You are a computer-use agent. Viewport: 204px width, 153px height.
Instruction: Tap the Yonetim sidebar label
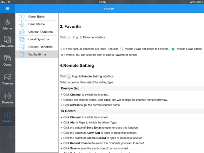pos(7,83)
